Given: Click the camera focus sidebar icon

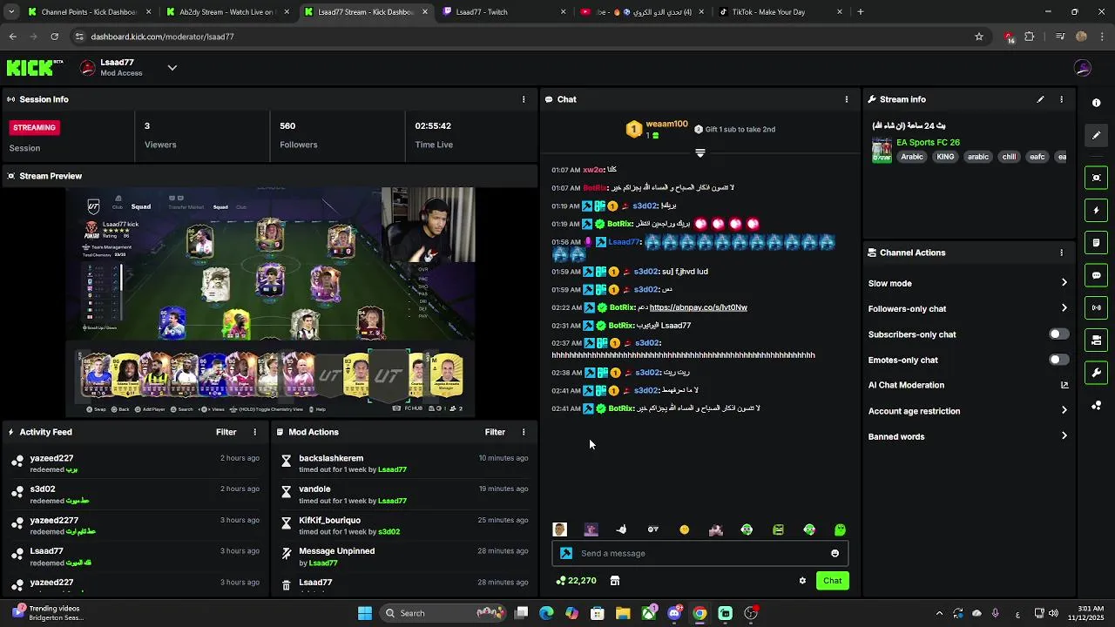Looking at the screenshot, I should pyautogui.click(x=1096, y=178).
